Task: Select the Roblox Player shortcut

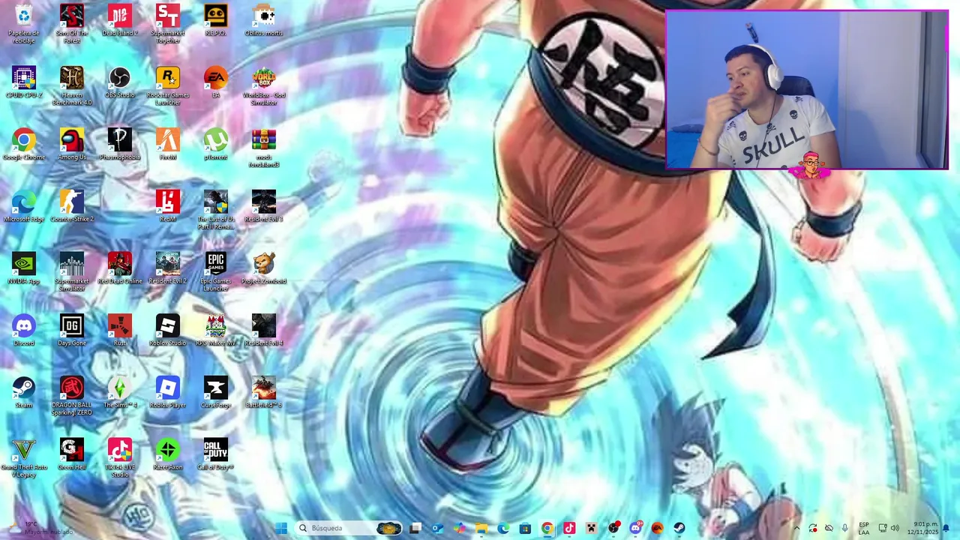Action: 168,392
